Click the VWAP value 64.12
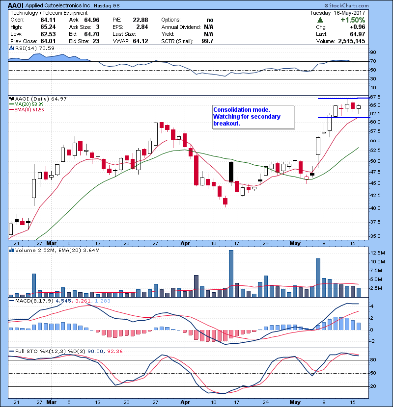The image size is (393, 407). (140, 41)
